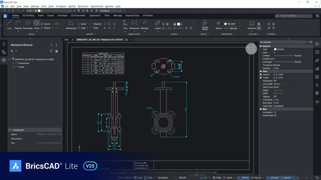This screenshot has width=321, height=180.
Task: Open the ByLayer color dropdown in ribbon
Action: [x=232, y=24]
